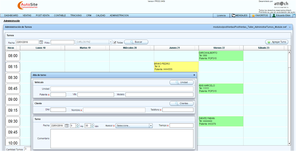Click the Unidad search button
Viewport: 296px width, 151px height.
pos(182,82)
